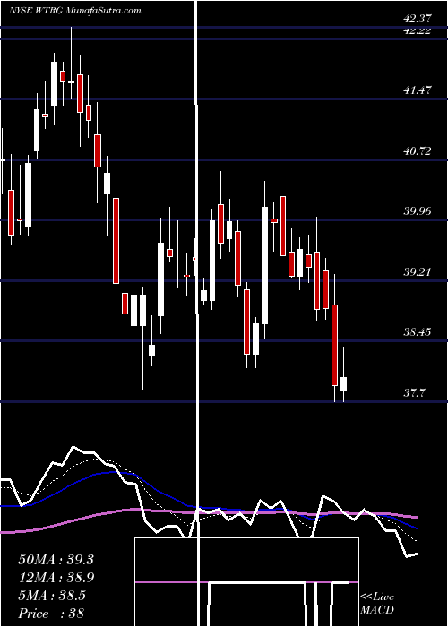Click the 'Price : 38' readout

51,614
